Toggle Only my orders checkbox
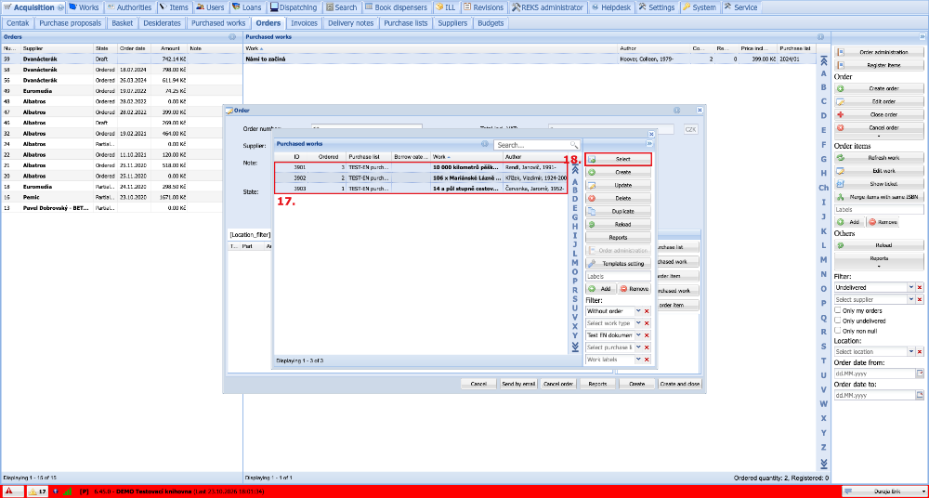This screenshot has height=498, width=929. [838, 310]
